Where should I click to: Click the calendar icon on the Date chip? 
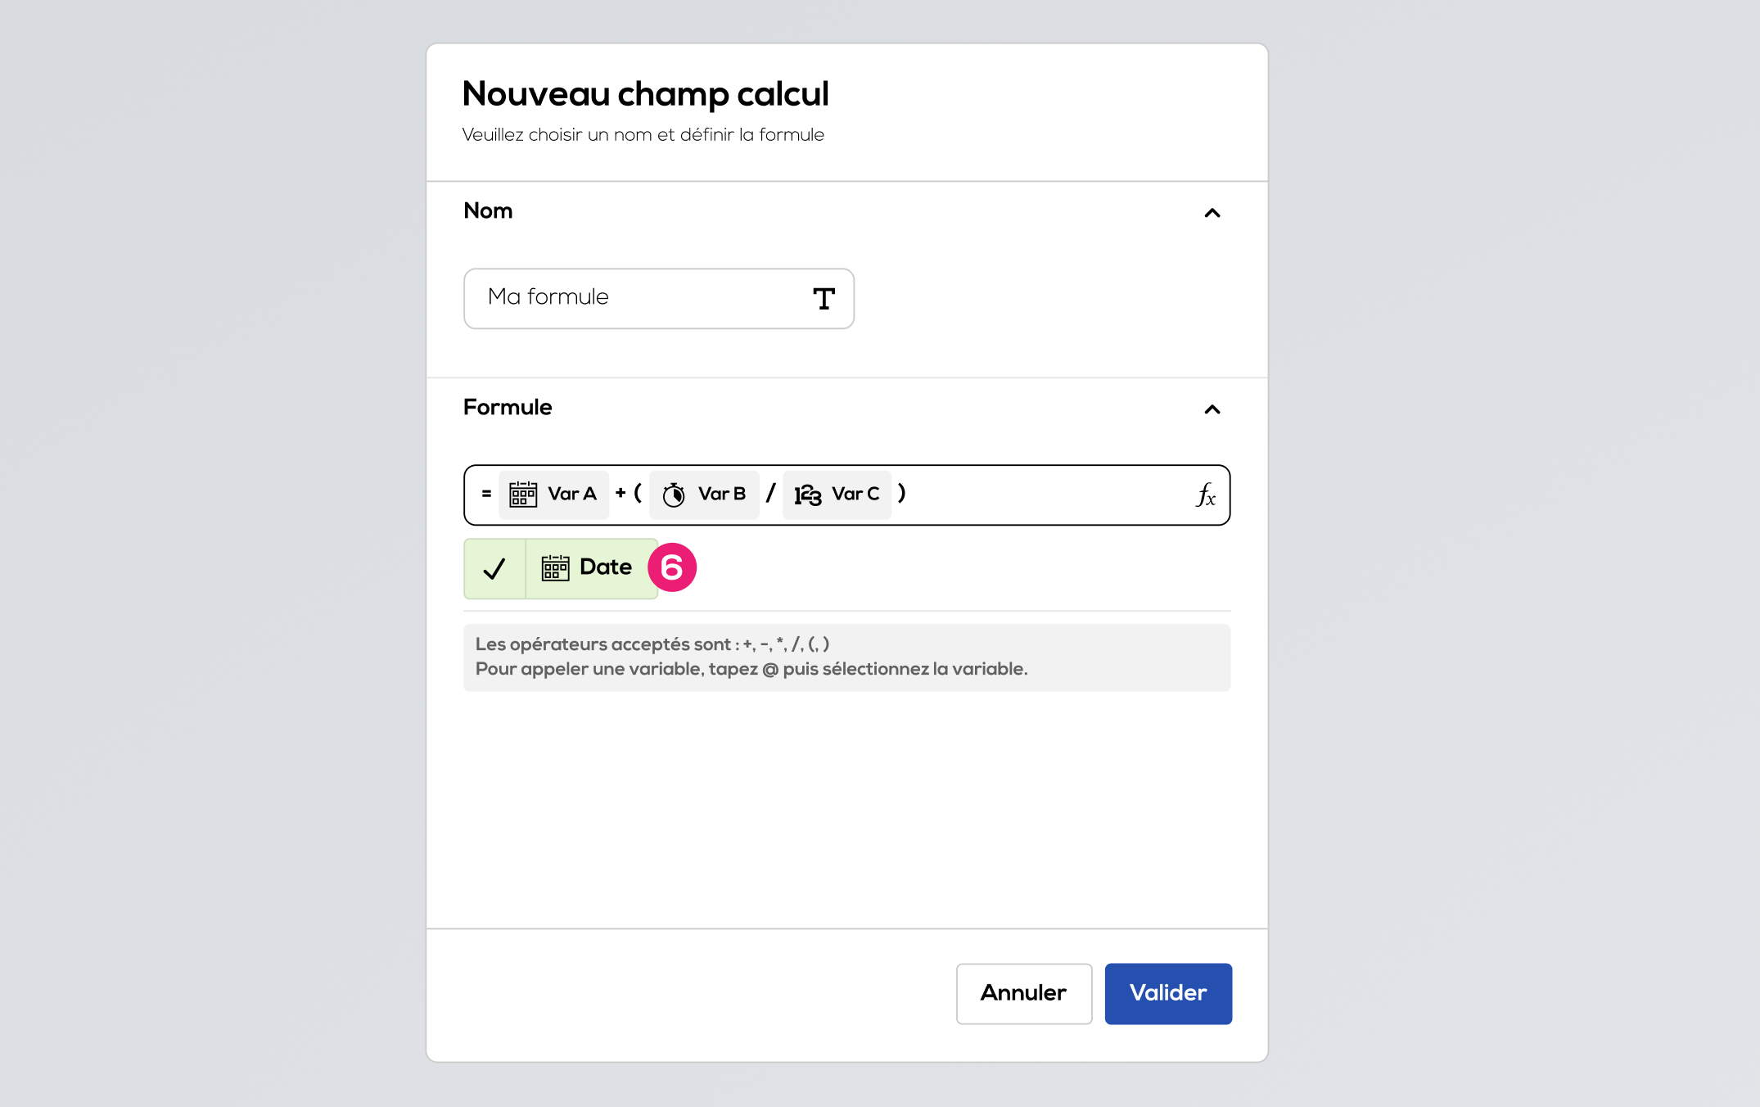[x=555, y=567]
